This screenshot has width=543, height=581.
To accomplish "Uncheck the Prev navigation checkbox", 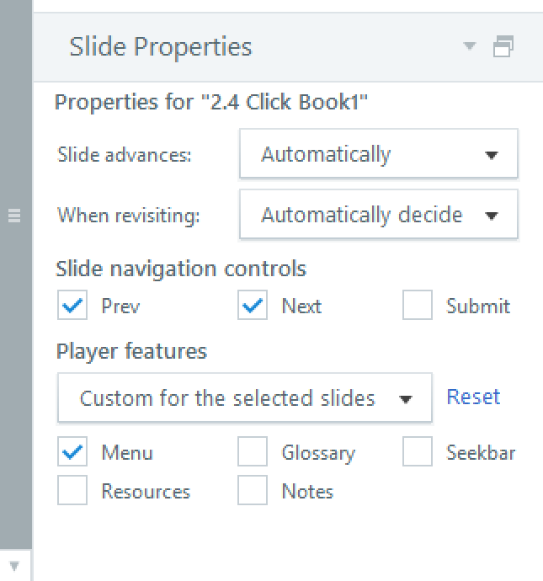I will pyautogui.click(x=73, y=306).
